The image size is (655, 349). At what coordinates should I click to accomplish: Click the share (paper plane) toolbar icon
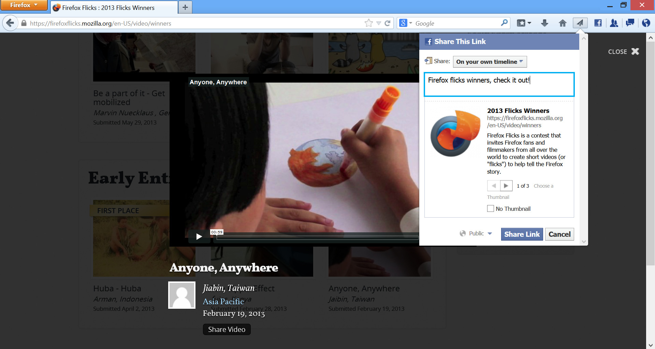click(x=580, y=23)
